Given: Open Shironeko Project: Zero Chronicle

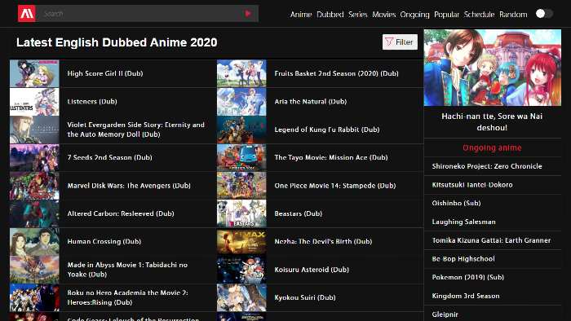Looking at the screenshot, I should click(x=487, y=166).
